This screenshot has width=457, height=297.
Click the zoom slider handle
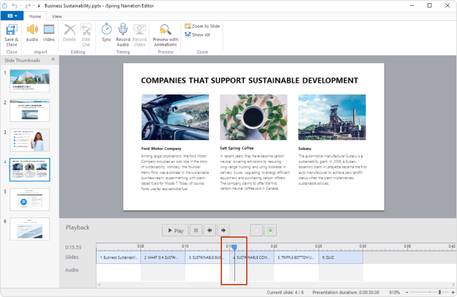(x=439, y=292)
